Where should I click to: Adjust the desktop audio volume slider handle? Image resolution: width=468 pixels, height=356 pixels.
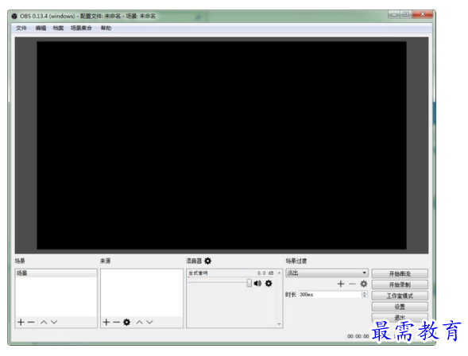pyautogui.click(x=249, y=283)
